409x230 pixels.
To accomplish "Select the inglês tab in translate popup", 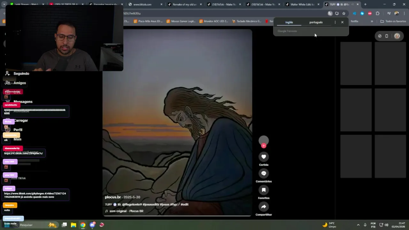I will [289, 22].
